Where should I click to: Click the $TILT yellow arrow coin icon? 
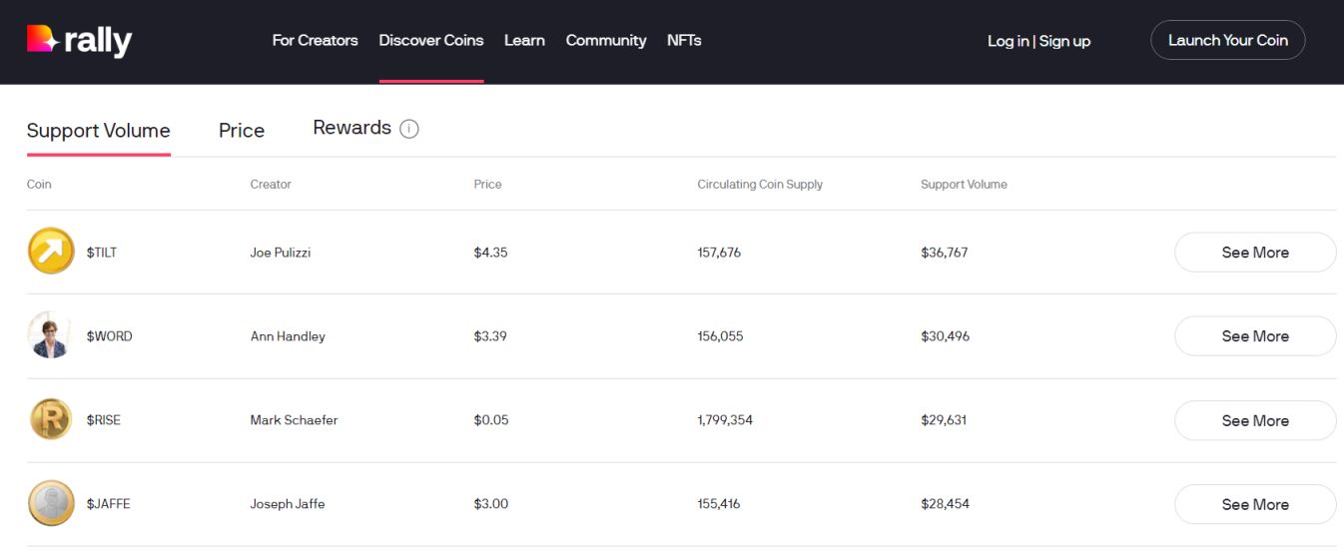tap(51, 252)
